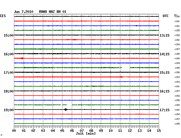The width and height of the screenshot is (181, 138).
Task: Click the 02 minute axis label
Action: (33, 131)
